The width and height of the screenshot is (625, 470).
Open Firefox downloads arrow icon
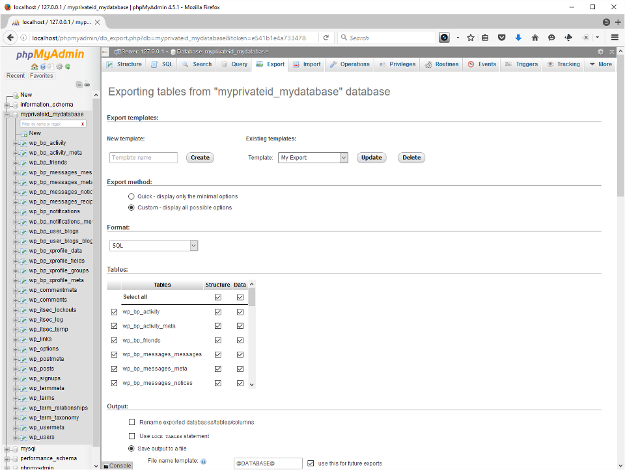click(x=518, y=38)
